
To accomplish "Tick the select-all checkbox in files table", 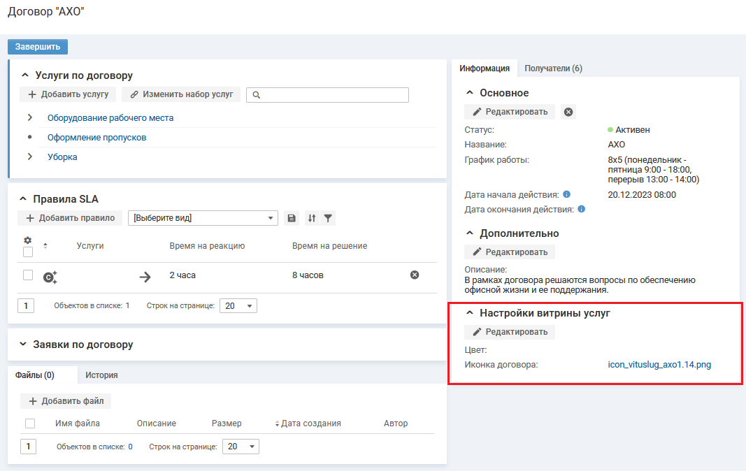I will (x=30, y=423).
